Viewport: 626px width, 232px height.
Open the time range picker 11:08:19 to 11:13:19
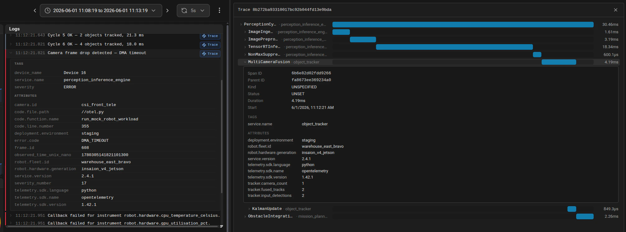(x=101, y=11)
